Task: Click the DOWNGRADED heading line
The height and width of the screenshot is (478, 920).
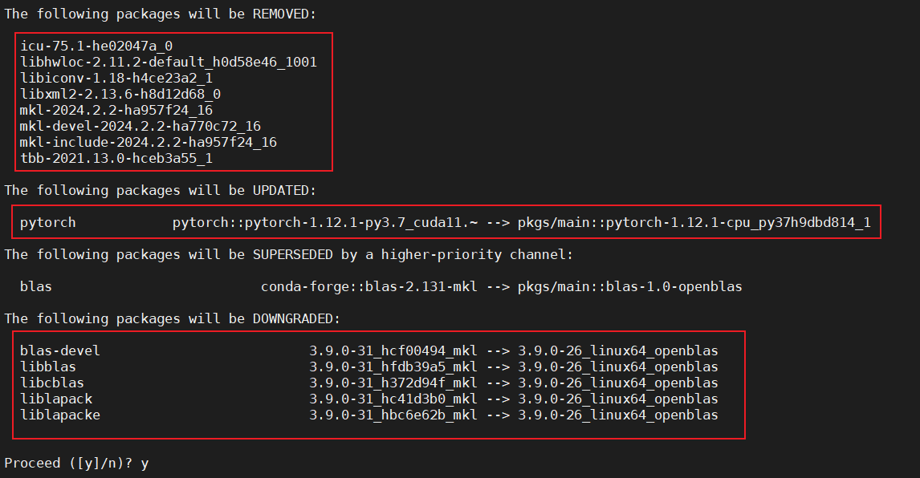Action: [172, 318]
